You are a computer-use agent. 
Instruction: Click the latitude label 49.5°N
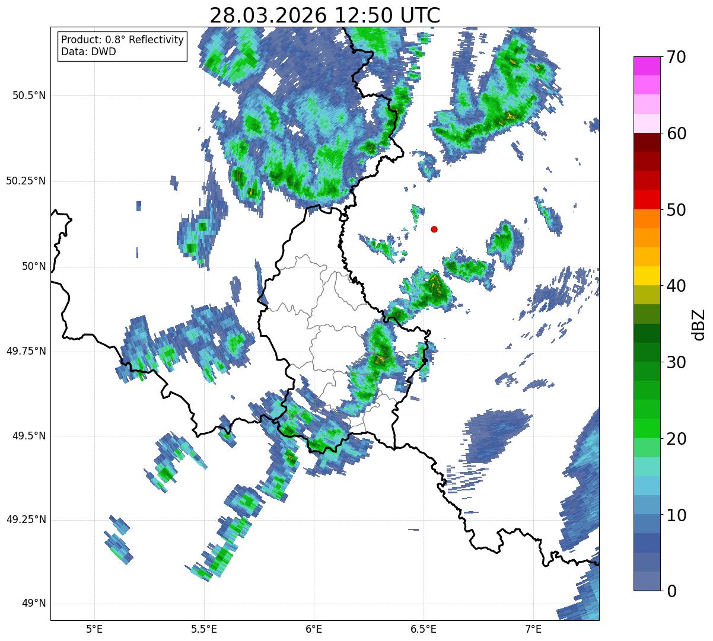pyautogui.click(x=30, y=436)
